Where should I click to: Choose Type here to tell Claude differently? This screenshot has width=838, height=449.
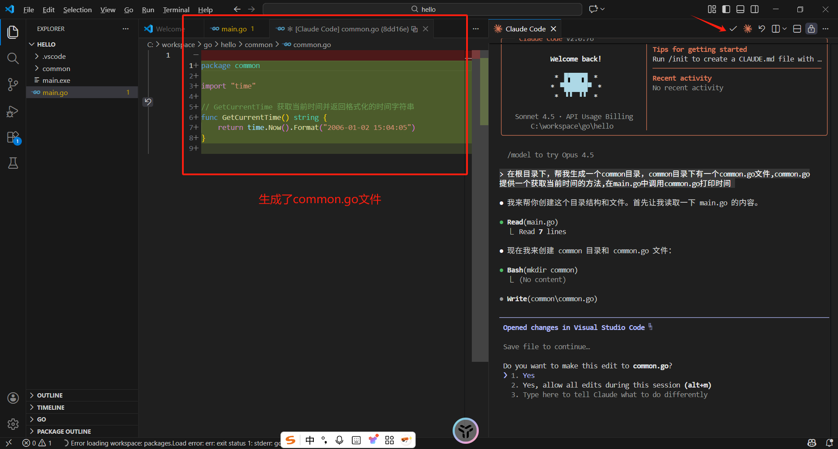point(609,395)
